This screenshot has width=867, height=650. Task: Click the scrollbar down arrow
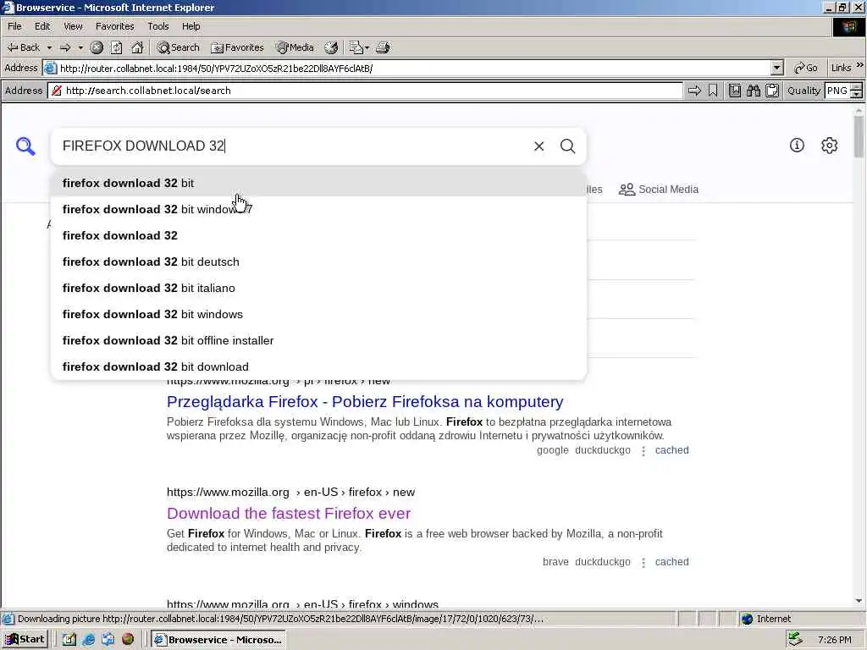coord(859,601)
